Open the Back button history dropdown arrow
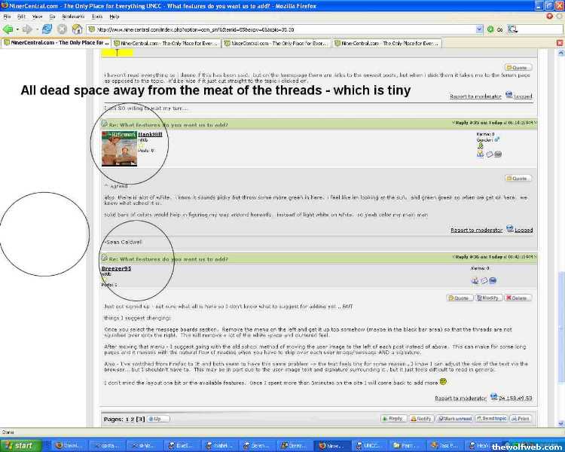The image size is (565, 452). coord(17,29)
